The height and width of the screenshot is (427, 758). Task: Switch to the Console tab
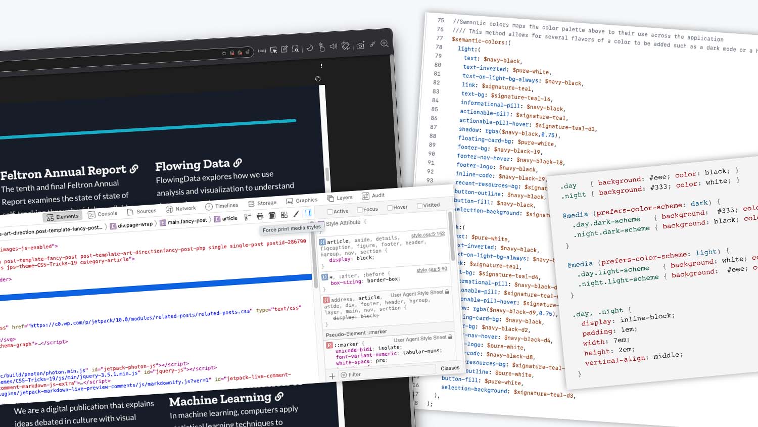(x=103, y=214)
